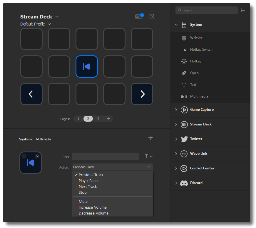
Task: Open the preferences gear icon
Action: point(151,16)
